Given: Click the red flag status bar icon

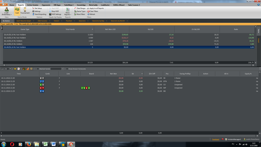Looking at the screenshot, I should click(223, 139).
